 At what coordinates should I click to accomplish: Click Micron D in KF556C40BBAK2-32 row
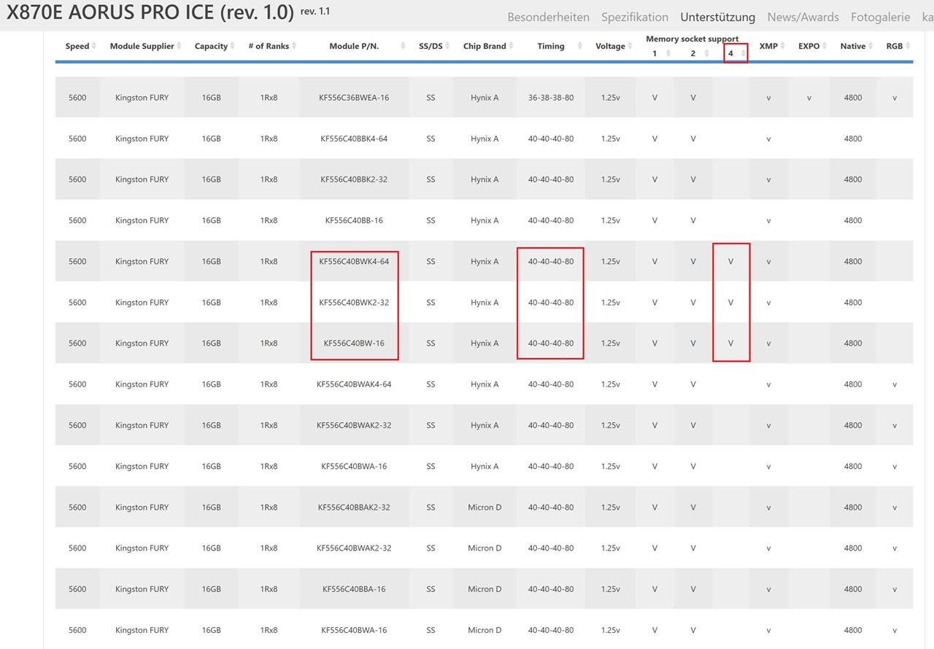pos(485,507)
